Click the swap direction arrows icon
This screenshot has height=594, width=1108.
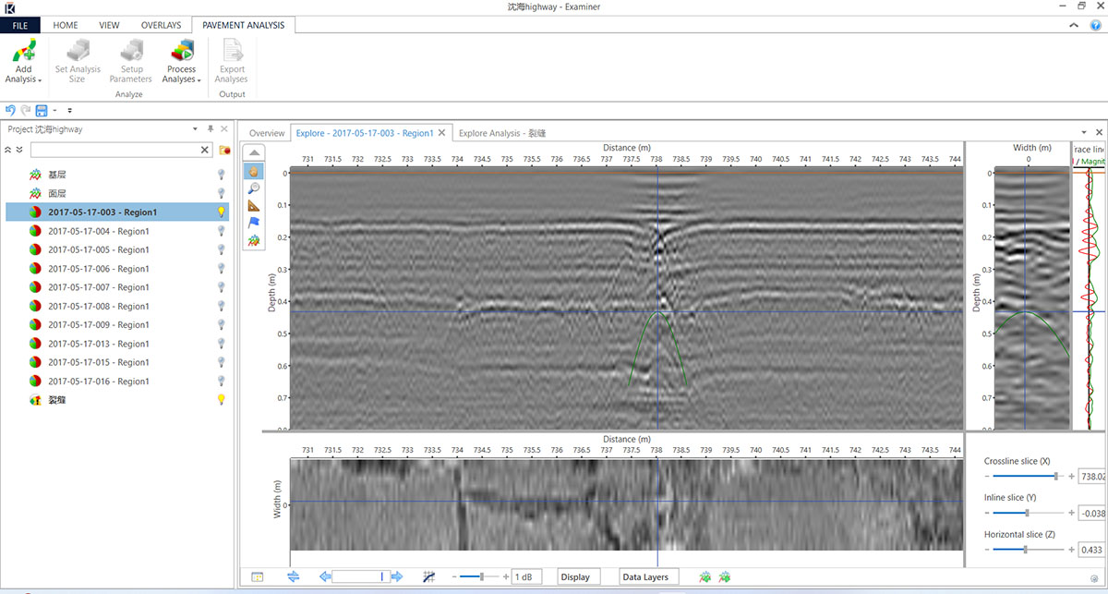click(x=294, y=576)
